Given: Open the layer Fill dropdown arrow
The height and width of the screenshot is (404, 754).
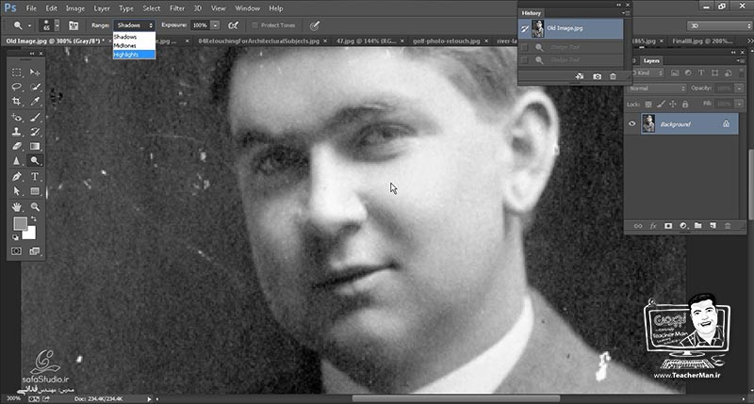Looking at the screenshot, I should (739, 104).
